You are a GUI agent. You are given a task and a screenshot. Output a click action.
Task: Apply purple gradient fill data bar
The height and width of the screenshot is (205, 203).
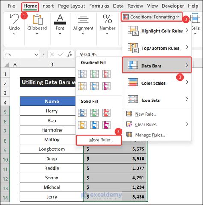click(107, 86)
